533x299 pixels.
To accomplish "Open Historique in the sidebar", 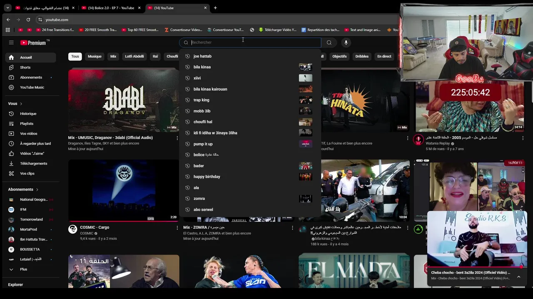I will coord(30,113).
